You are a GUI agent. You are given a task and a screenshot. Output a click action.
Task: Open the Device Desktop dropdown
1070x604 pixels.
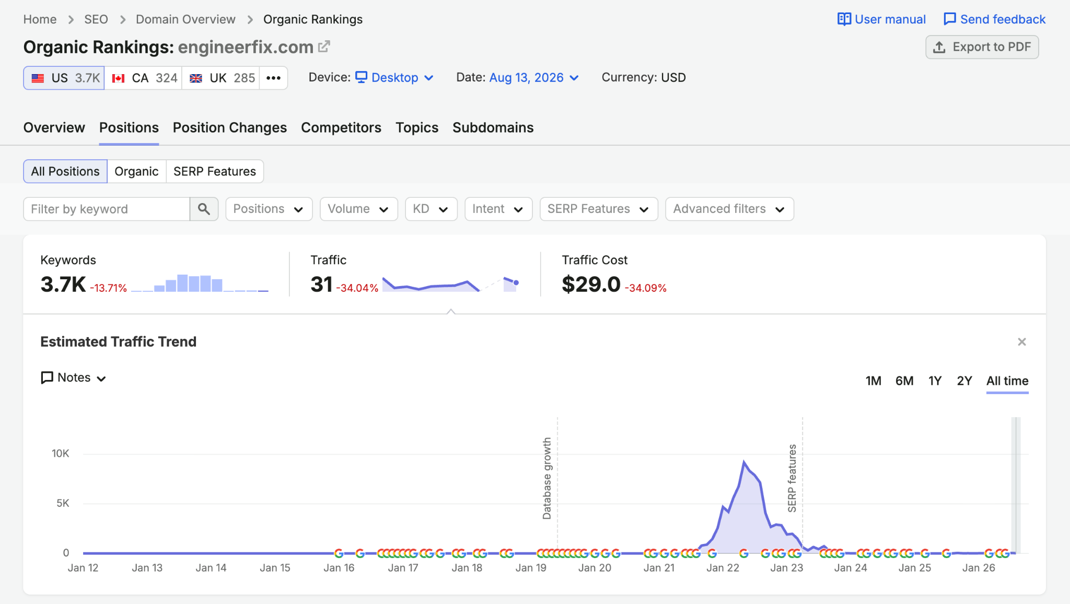click(394, 77)
